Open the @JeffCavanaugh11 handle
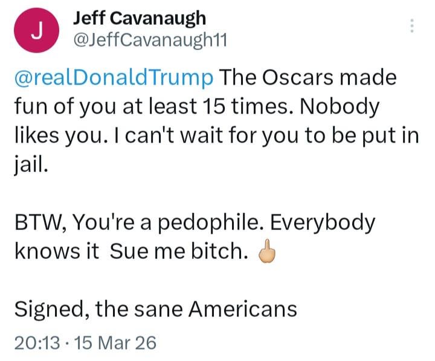The image size is (435, 361). (x=149, y=41)
